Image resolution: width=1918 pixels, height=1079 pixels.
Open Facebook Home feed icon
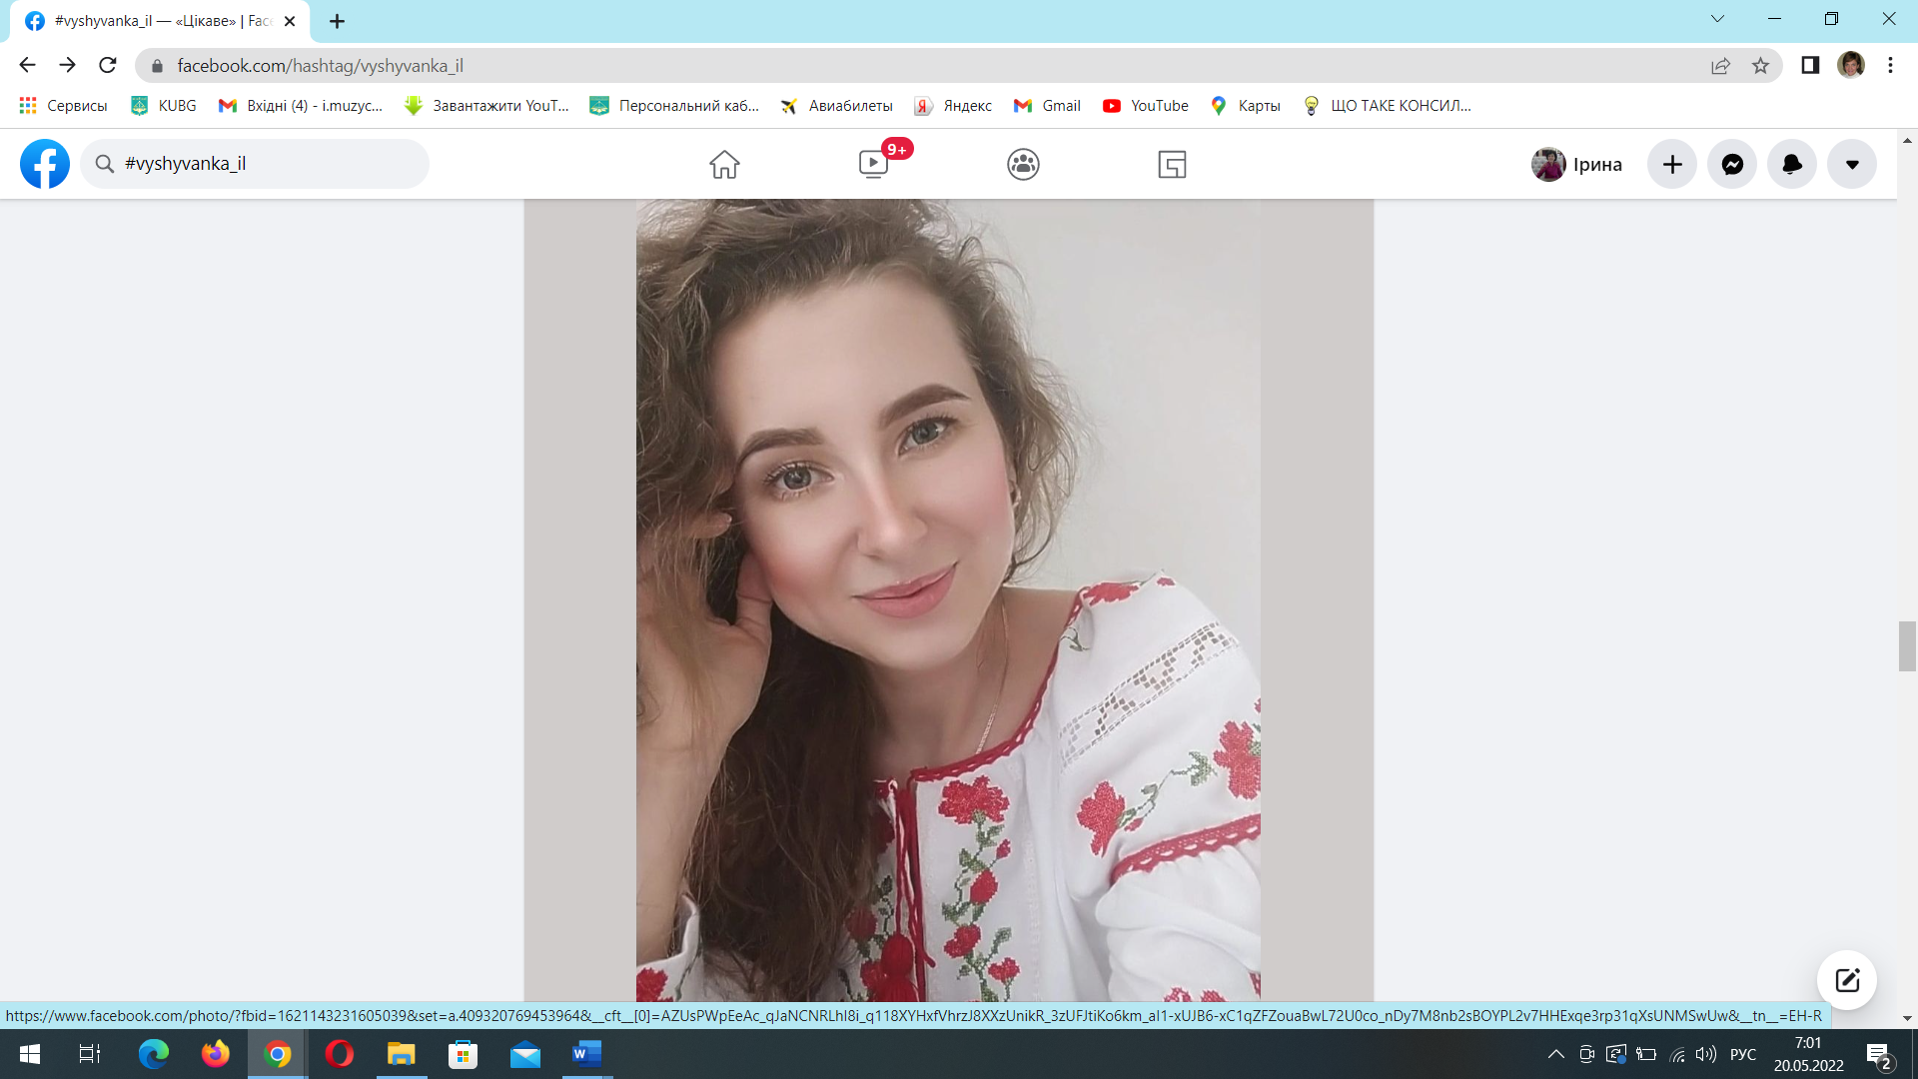724,164
